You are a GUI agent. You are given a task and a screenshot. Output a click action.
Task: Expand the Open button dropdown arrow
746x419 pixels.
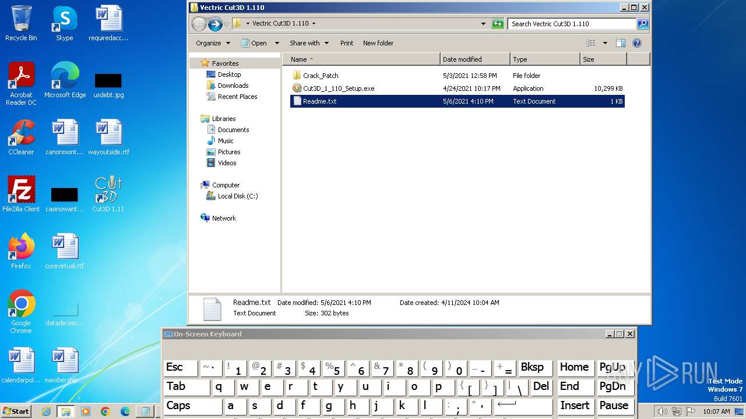(x=277, y=43)
